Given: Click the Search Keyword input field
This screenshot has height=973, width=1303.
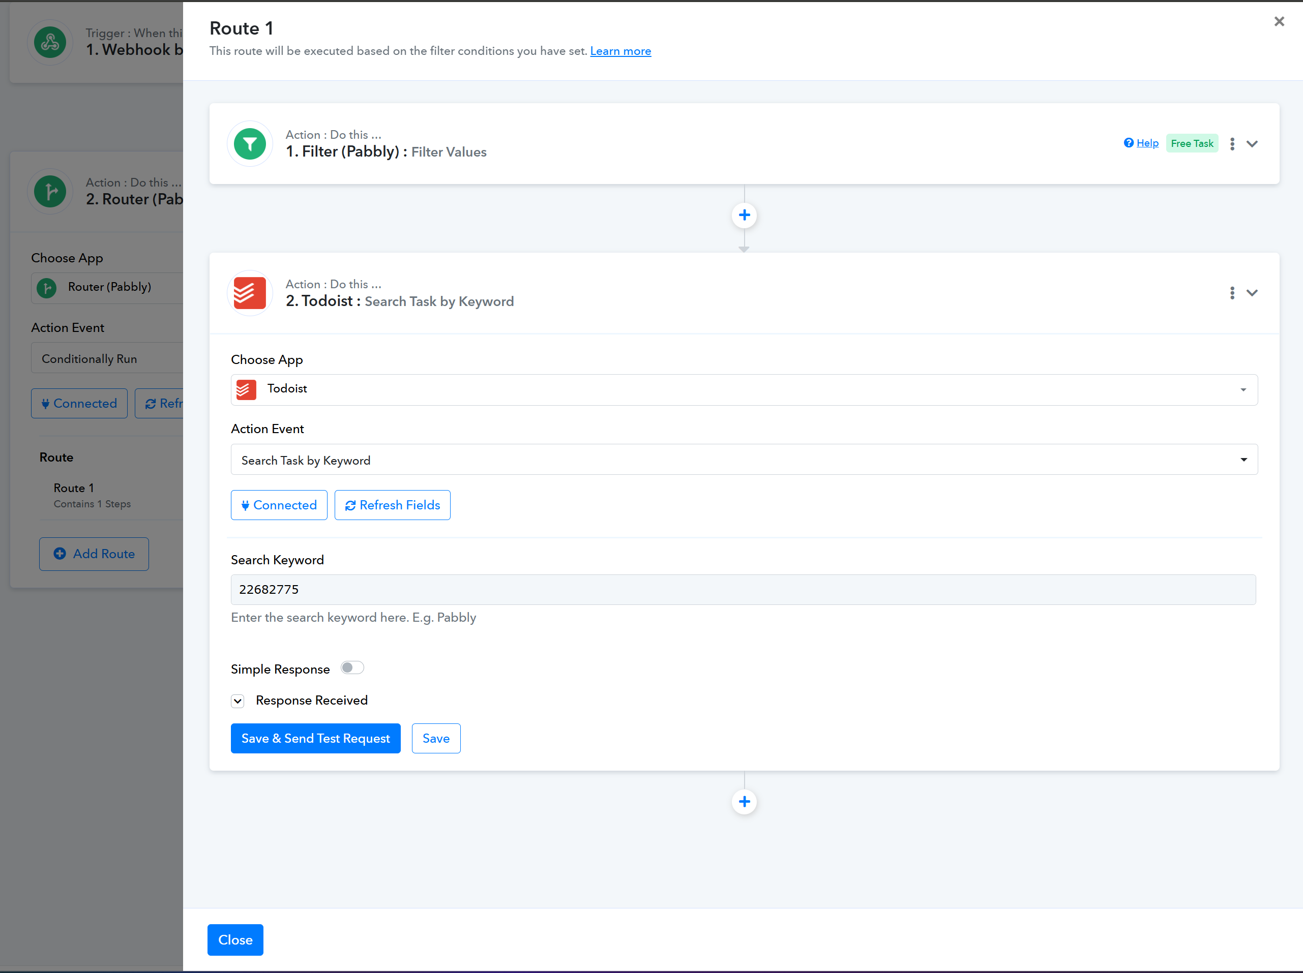Looking at the screenshot, I should (x=744, y=589).
